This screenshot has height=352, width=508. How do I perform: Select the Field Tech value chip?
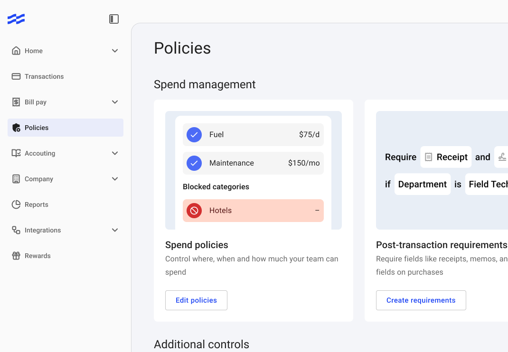pos(487,184)
